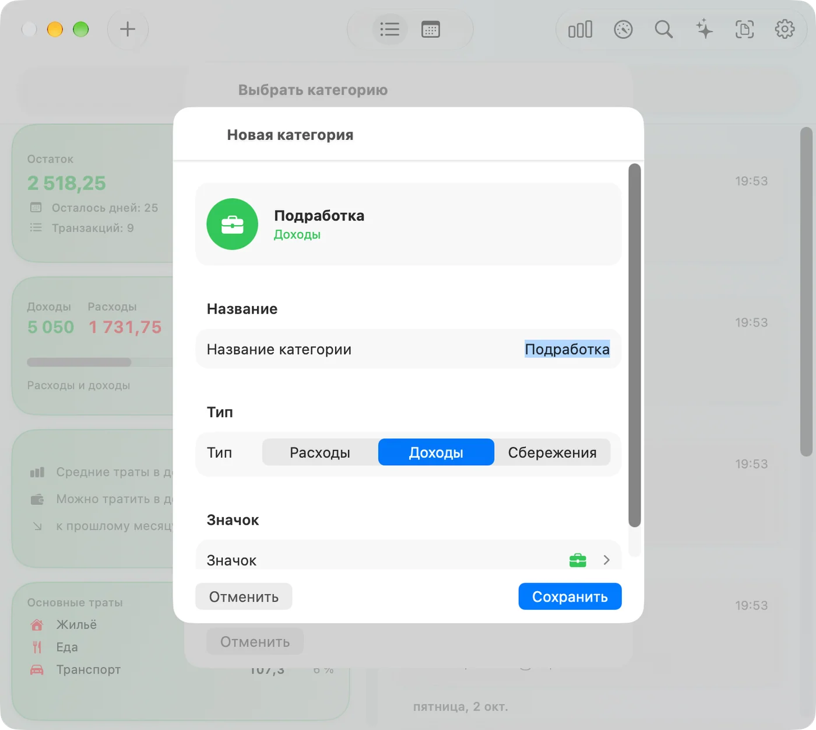Screen dimensions: 816x730
Task: Switch to list view in toolbar
Action: coord(389,29)
